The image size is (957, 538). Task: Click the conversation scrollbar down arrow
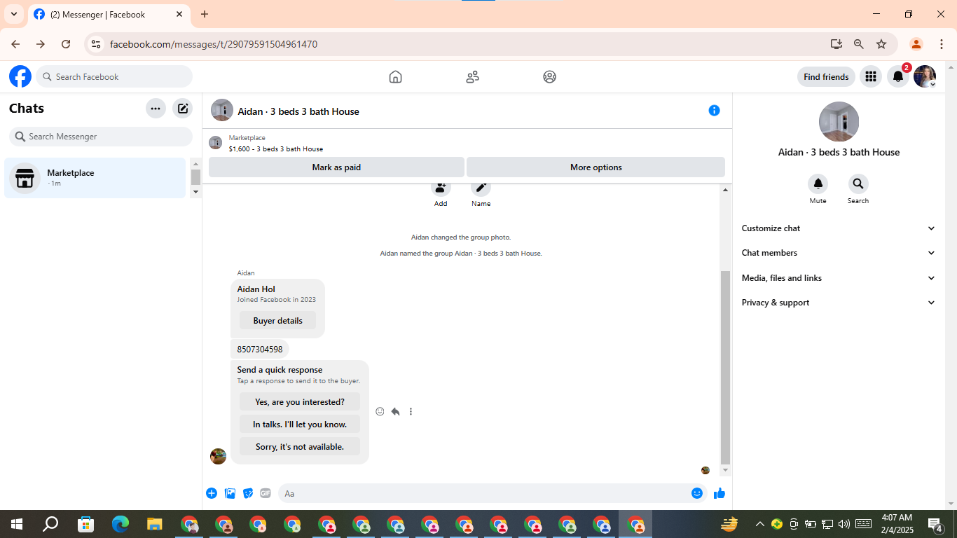(x=726, y=471)
